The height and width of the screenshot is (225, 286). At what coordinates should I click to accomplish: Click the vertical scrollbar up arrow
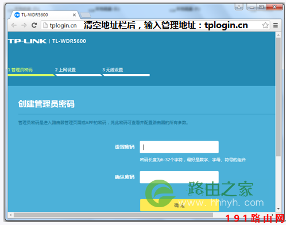click(x=279, y=35)
